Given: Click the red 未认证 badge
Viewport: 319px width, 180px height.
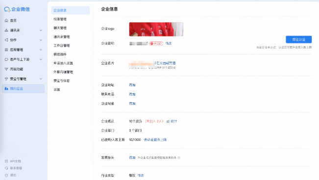Looking at the screenshot, I should (156, 43).
